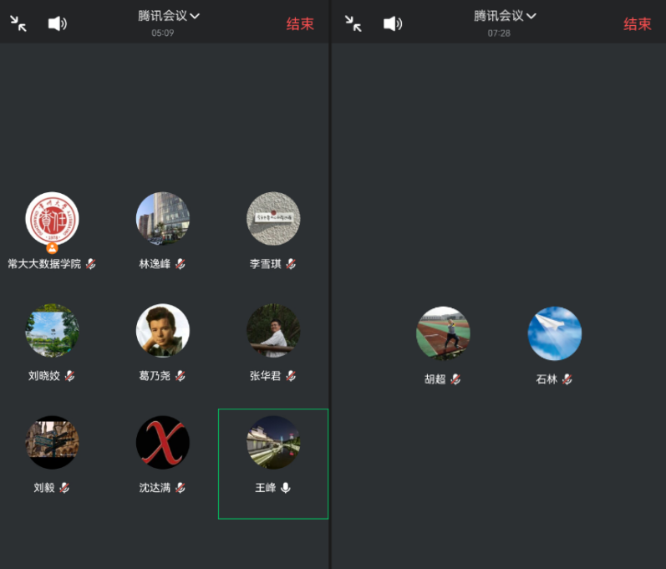Click the name 李雪琪
Screen dimensions: 666x569
[266, 264]
